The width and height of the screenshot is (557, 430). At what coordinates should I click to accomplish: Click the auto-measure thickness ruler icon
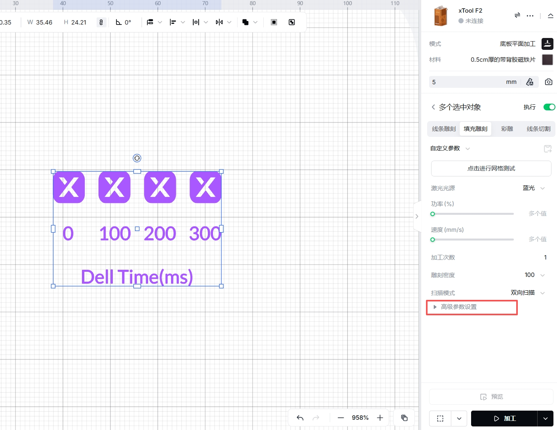point(530,82)
